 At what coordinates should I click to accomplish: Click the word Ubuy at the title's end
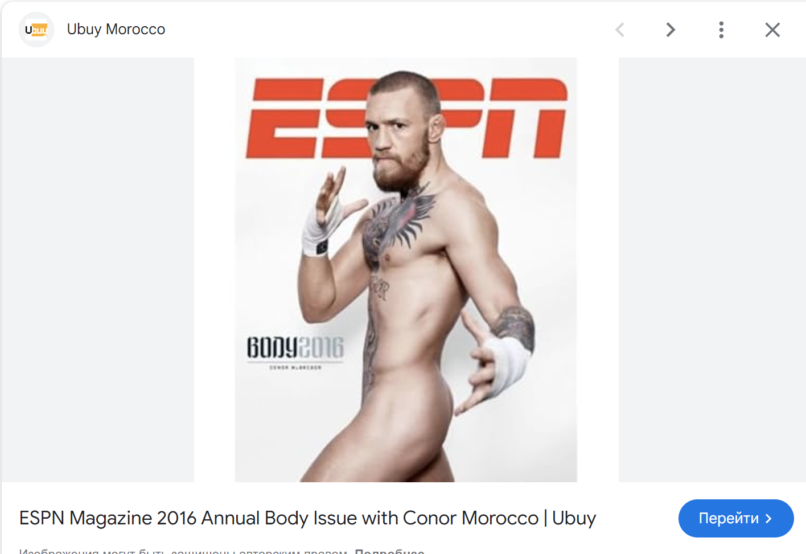point(574,518)
